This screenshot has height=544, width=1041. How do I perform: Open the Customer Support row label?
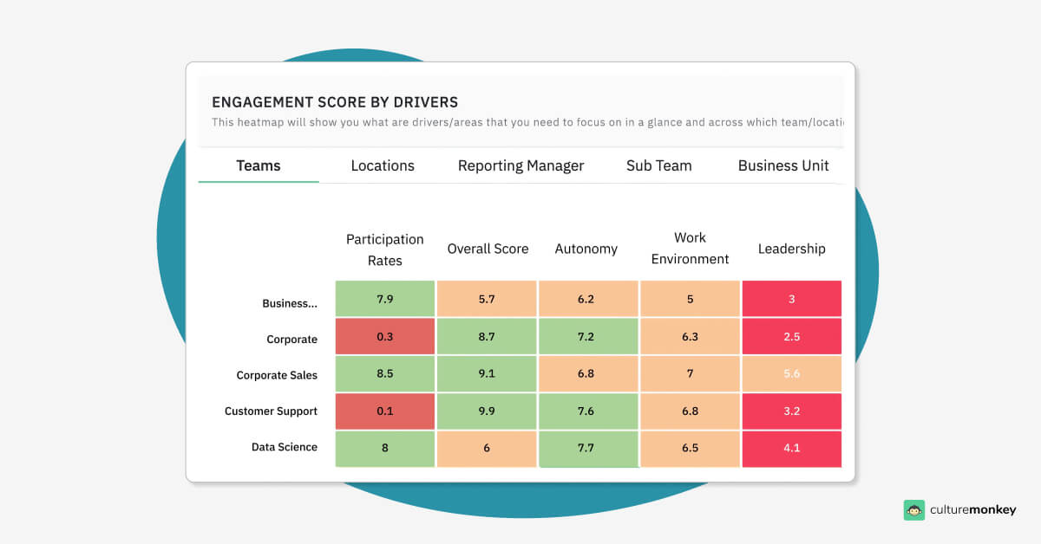(272, 411)
